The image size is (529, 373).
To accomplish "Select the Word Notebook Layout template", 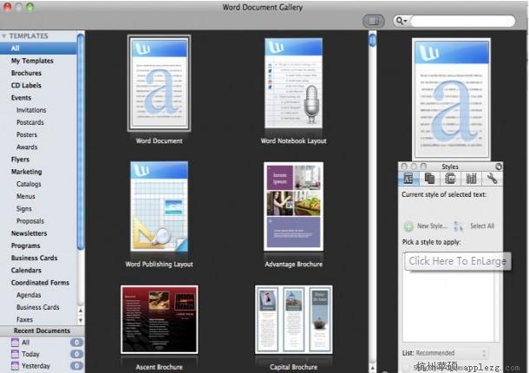I will click(x=293, y=83).
